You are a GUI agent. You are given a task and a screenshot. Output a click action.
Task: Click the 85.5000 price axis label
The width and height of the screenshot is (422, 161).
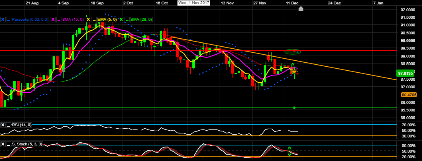point(408,110)
